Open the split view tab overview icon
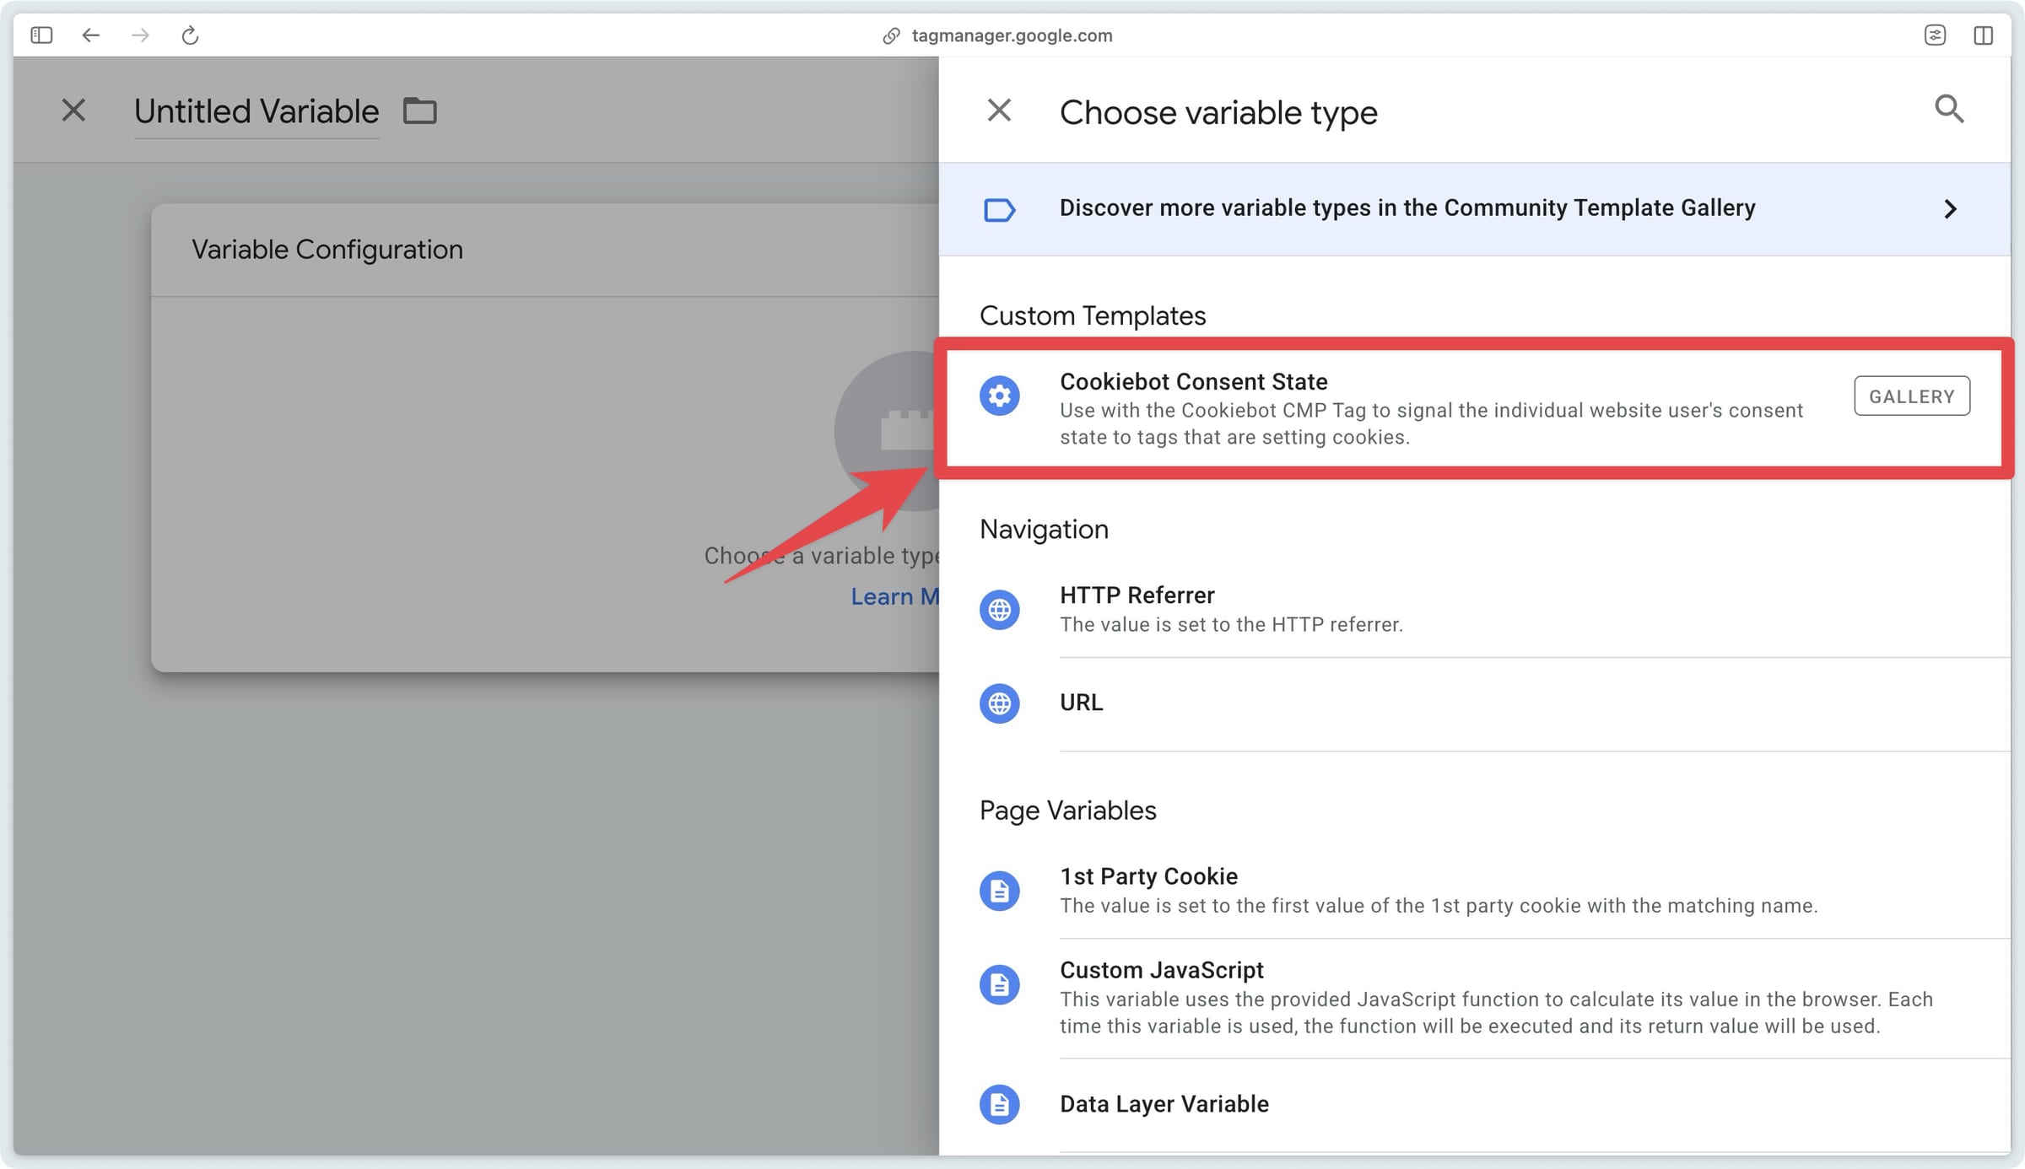The height and width of the screenshot is (1169, 2025). pos(1984,35)
